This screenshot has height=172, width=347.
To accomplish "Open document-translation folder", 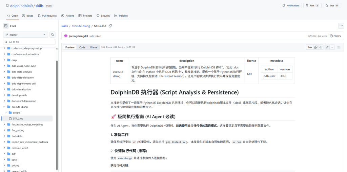I will click(24, 101).
